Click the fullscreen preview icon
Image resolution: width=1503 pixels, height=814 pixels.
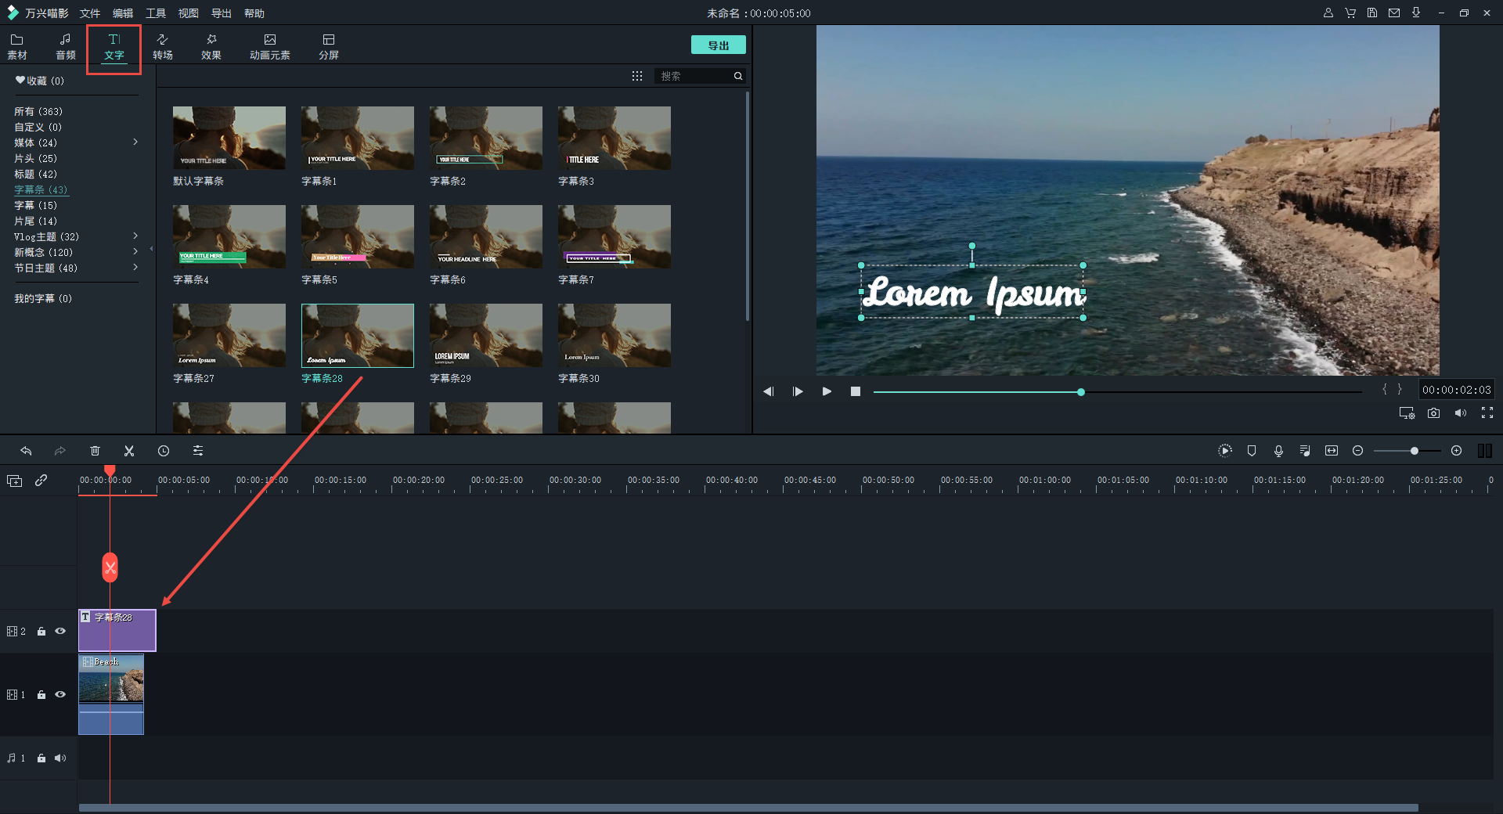pyautogui.click(x=1487, y=413)
